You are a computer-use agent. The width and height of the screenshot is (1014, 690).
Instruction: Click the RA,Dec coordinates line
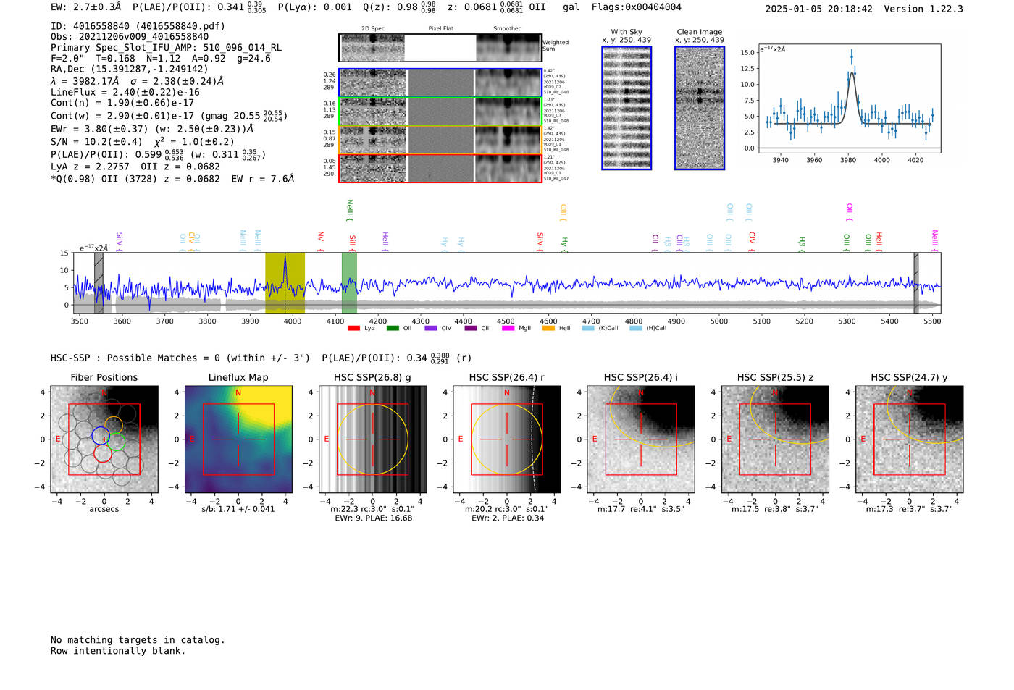click(130, 70)
